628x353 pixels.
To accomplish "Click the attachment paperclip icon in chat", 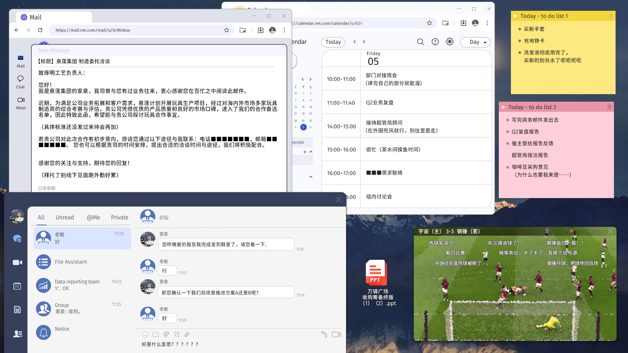I will coord(187,334).
